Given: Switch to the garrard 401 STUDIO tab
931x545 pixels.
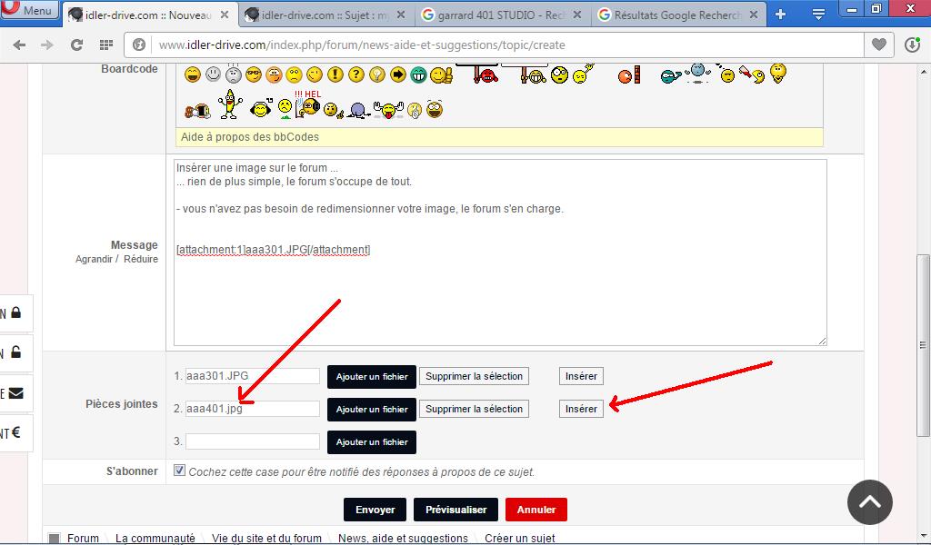Looking at the screenshot, I should tap(503, 15).
